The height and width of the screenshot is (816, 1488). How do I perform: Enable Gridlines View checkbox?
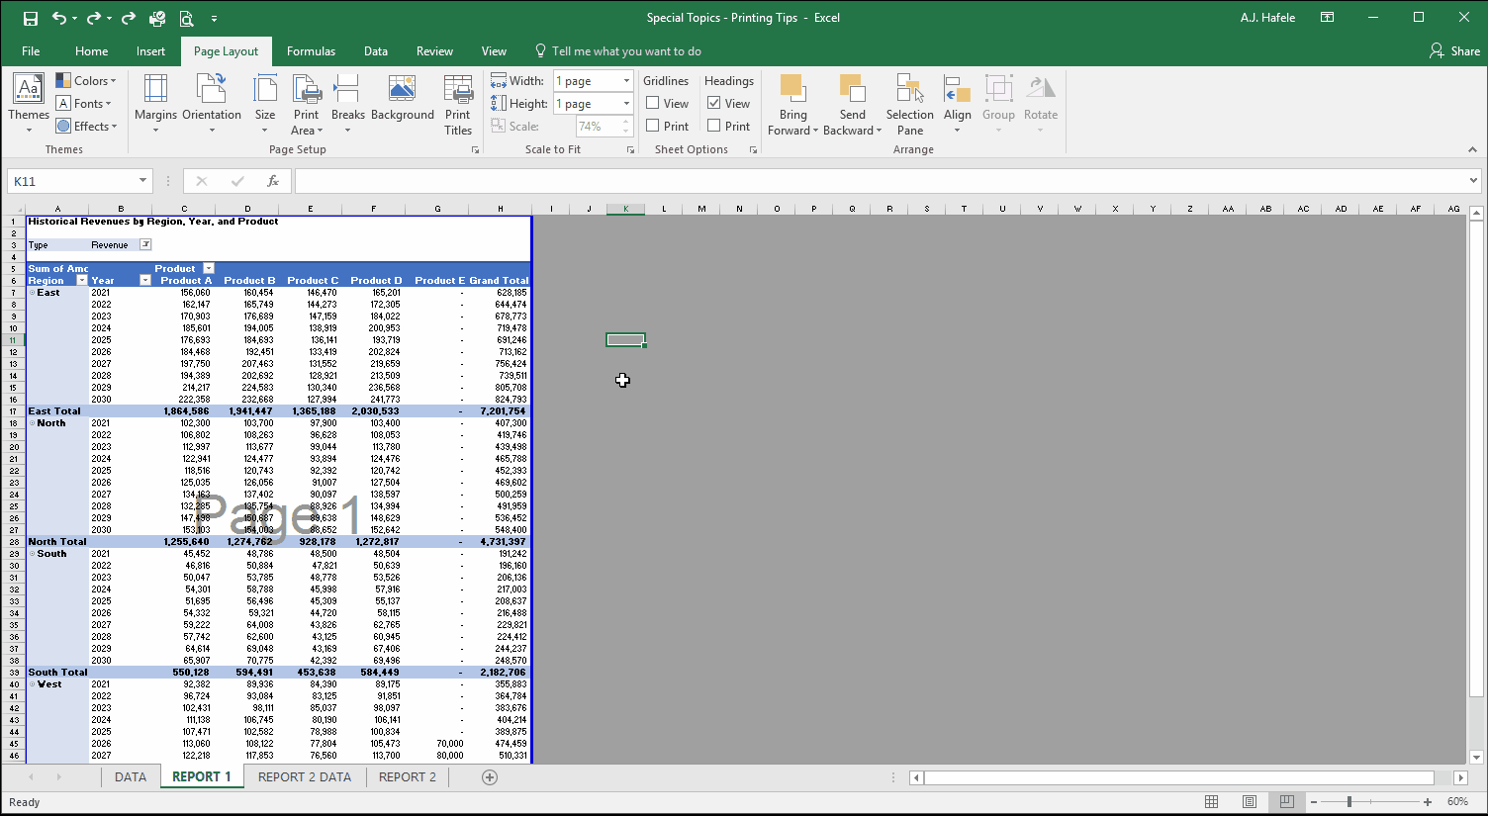coord(653,103)
